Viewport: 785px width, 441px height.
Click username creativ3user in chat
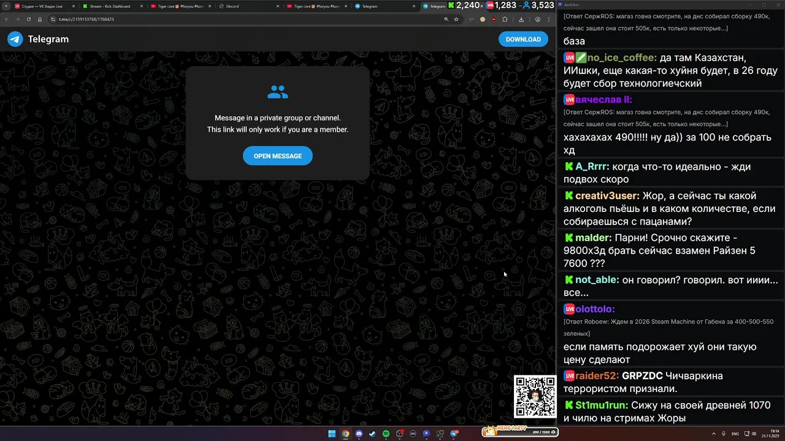(x=607, y=196)
